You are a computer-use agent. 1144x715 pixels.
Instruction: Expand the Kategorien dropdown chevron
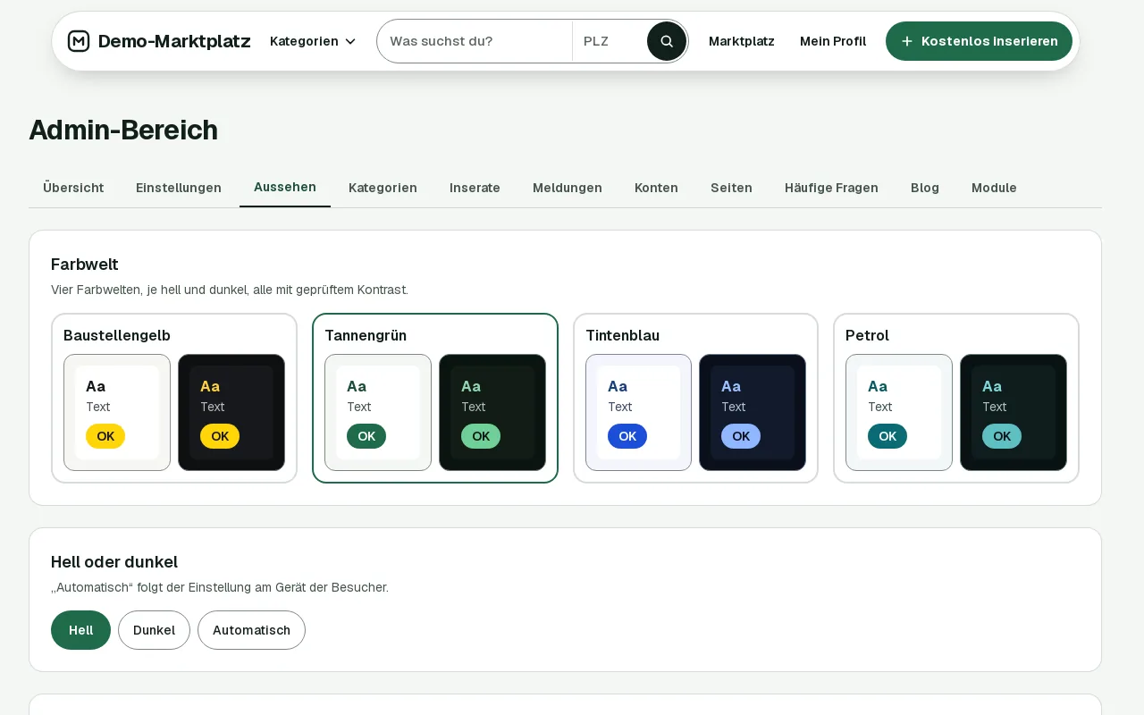(350, 41)
